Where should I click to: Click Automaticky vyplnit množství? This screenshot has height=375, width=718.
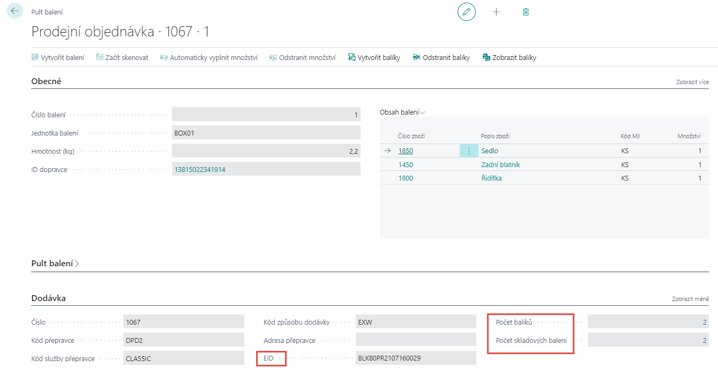[208, 57]
